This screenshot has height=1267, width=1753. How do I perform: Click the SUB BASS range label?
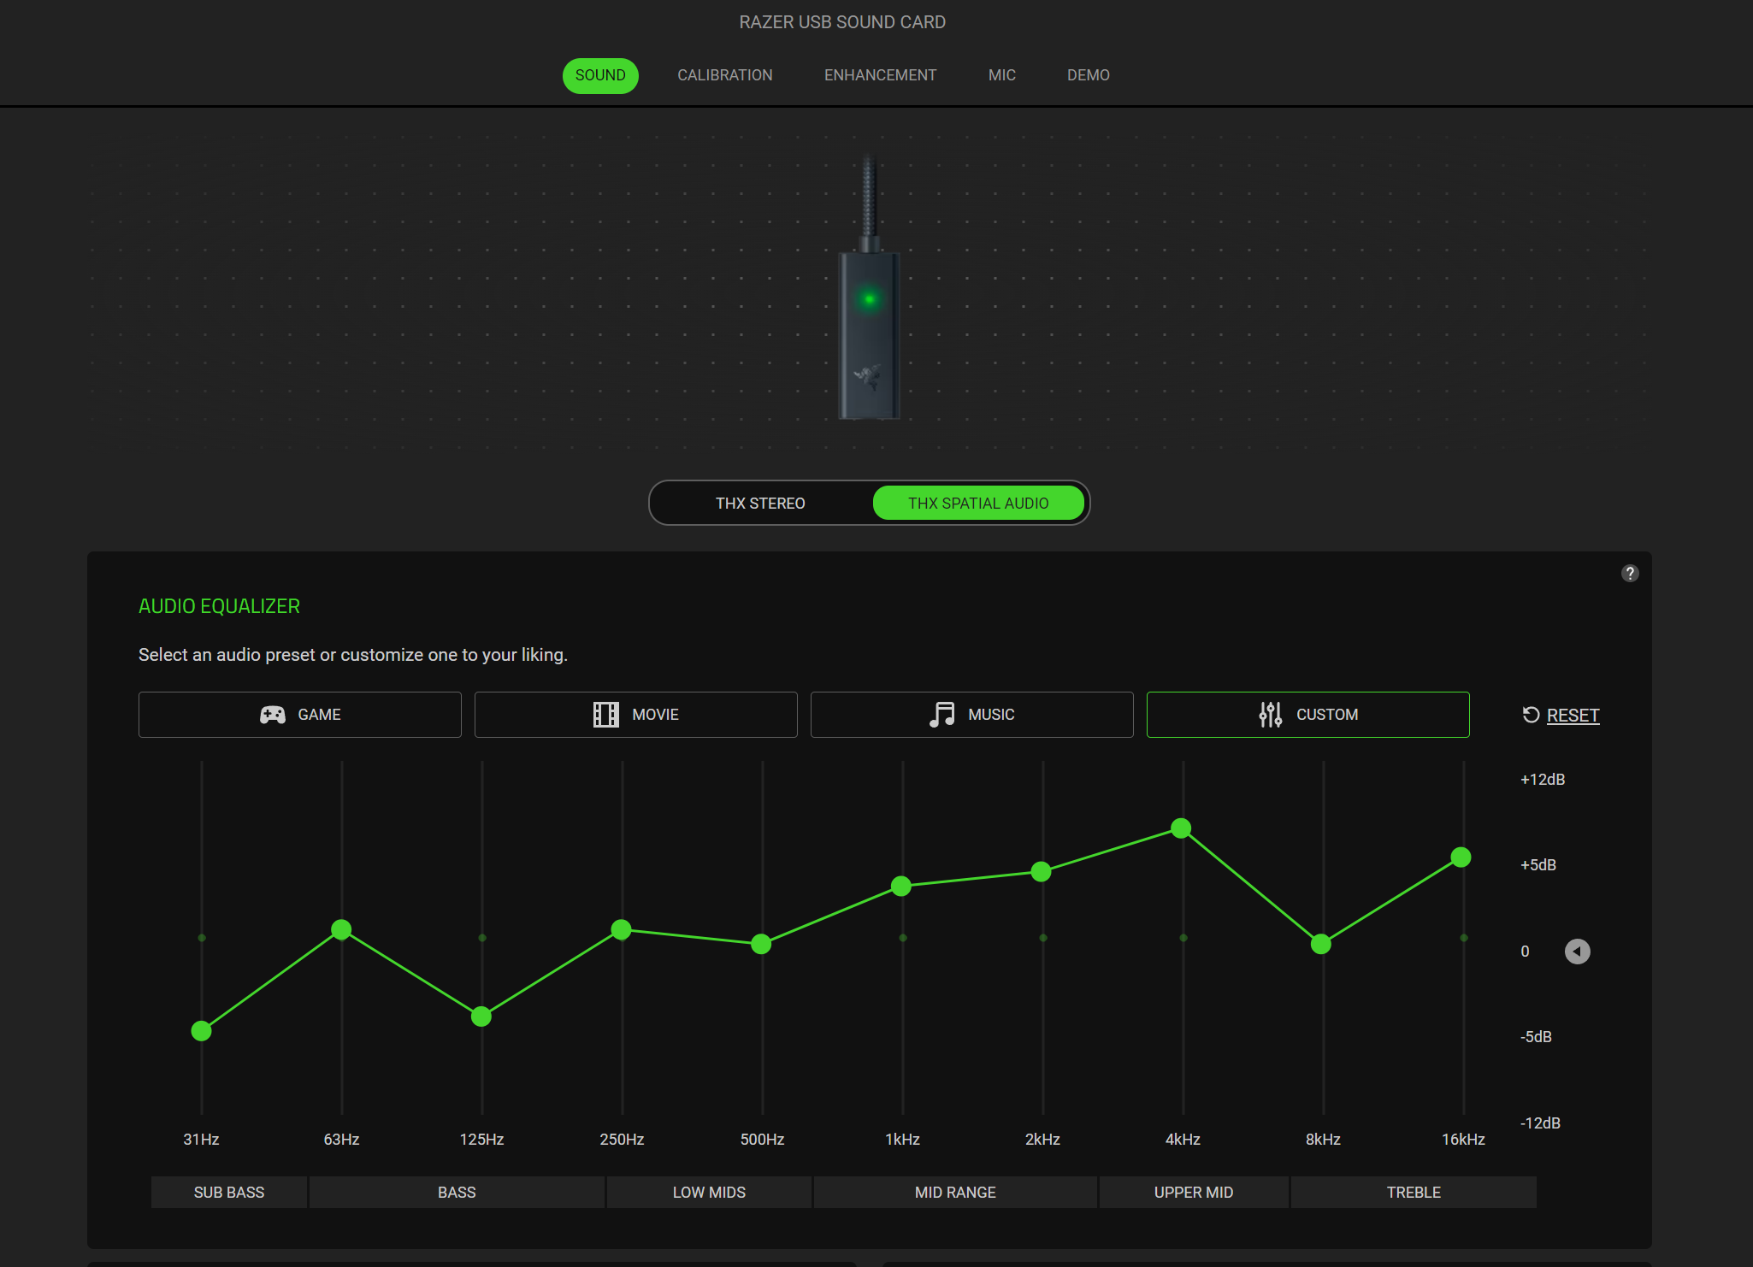coord(229,1192)
